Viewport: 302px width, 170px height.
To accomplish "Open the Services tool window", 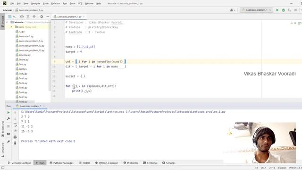I will pyautogui.click(x=169, y=163).
